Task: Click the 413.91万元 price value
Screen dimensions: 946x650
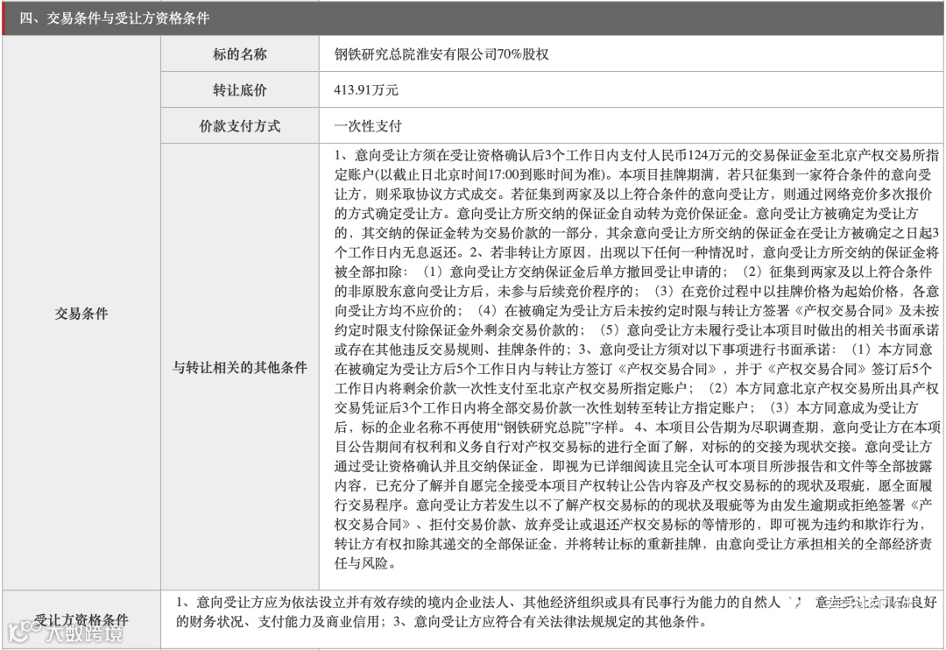Action: [x=365, y=90]
